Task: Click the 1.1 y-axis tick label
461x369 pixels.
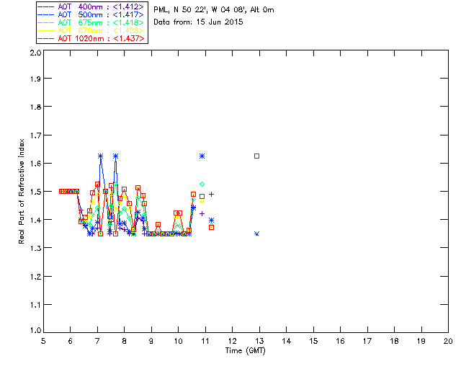Action: (35, 305)
